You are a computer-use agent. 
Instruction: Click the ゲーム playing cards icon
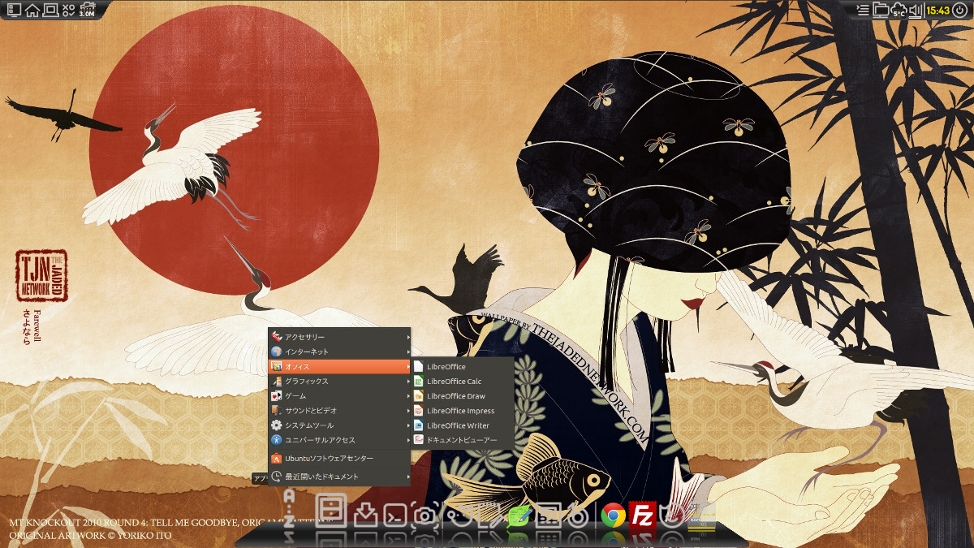(x=277, y=396)
